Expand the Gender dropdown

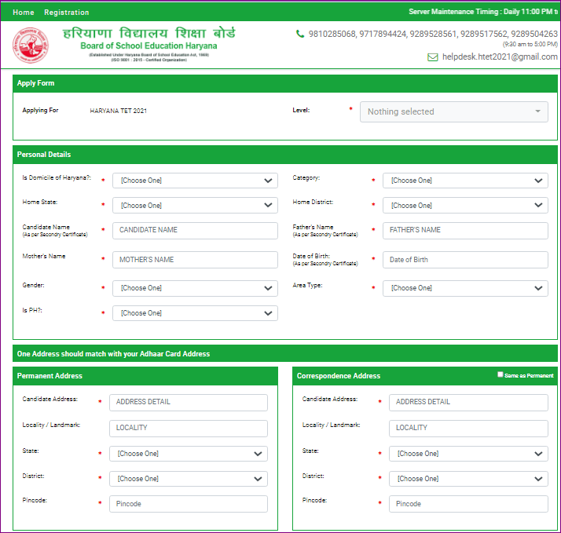pos(195,288)
